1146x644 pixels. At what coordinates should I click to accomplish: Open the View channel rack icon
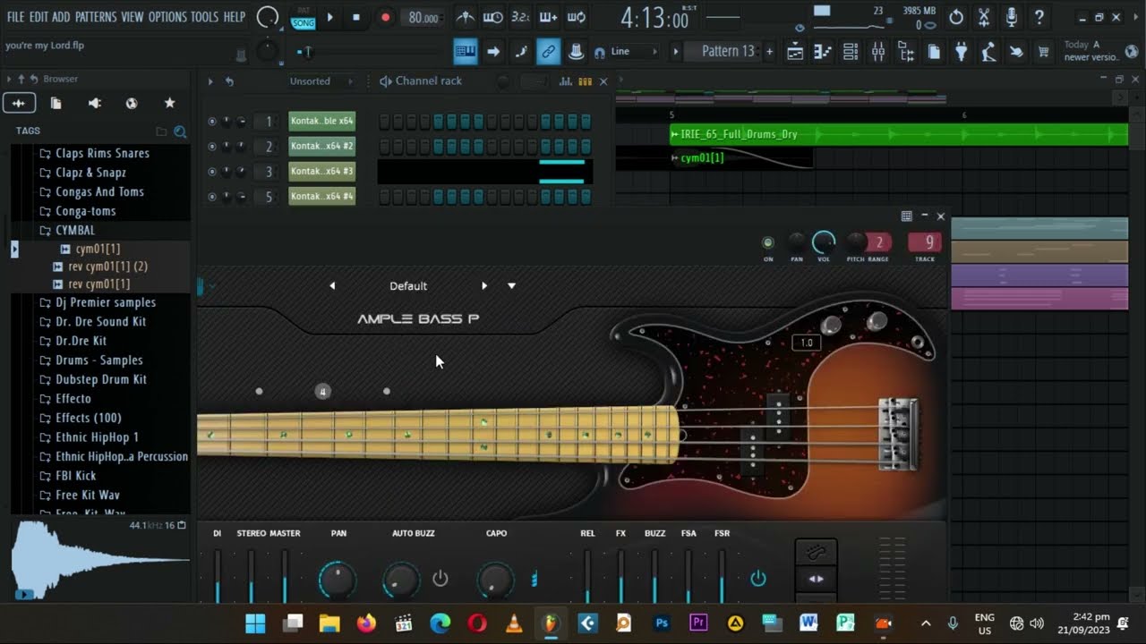[x=851, y=52]
